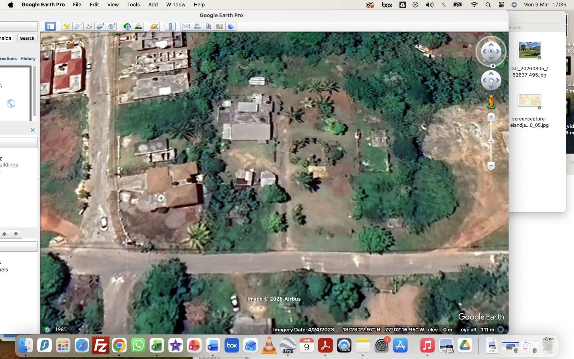Click the Record a Tour camera icon
The image size is (574, 359).
[111, 26]
